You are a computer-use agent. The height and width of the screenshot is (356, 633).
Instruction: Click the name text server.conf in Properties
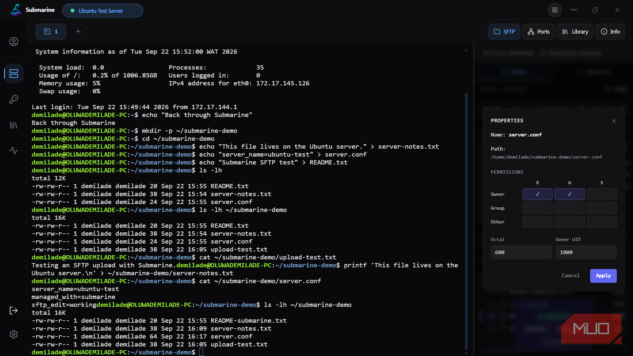pyautogui.click(x=525, y=134)
